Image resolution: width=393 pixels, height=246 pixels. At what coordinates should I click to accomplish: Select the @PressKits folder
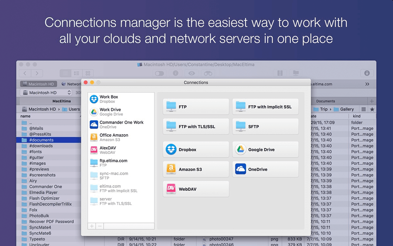coord(49,134)
